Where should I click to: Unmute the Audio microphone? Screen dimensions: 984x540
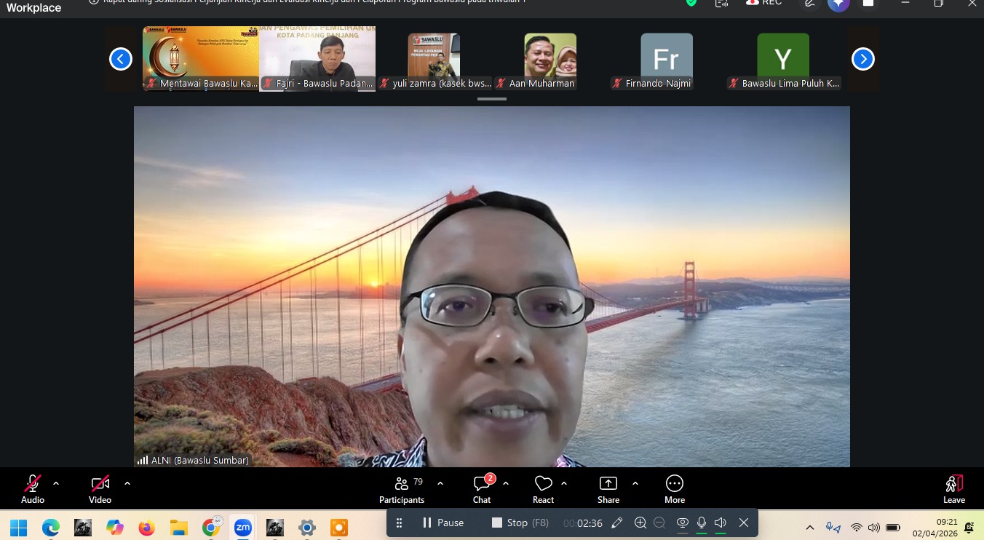click(x=33, y=488)
